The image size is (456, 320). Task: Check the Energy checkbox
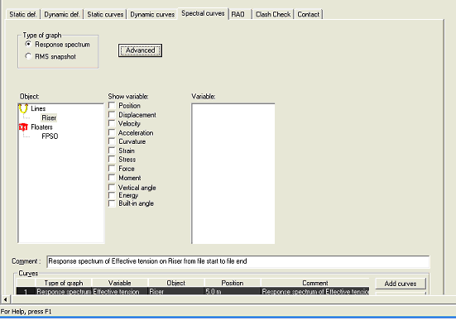(112, 195)
